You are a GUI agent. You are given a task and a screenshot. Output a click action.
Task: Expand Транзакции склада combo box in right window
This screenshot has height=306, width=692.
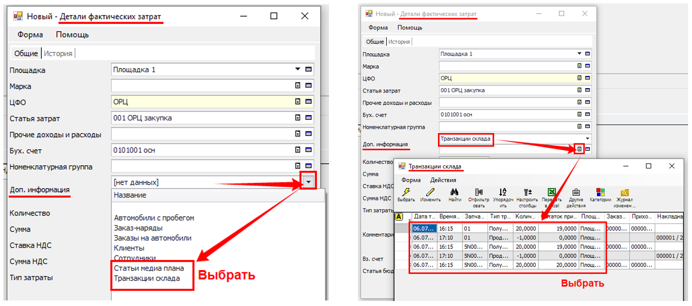[x=587, y=138]
